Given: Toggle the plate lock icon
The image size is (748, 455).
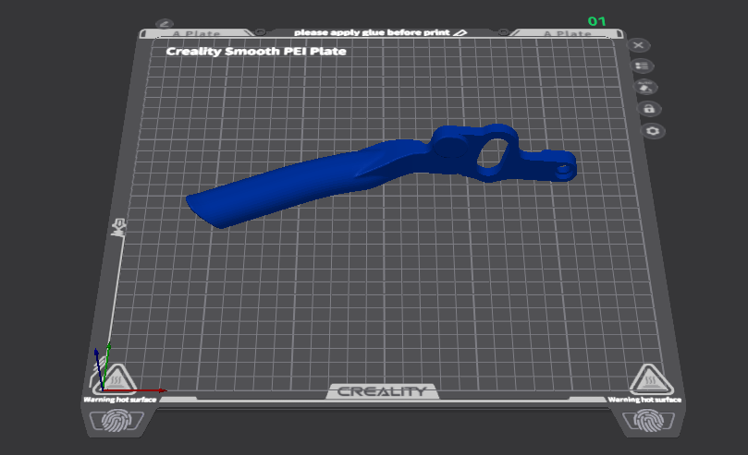Looking at the screenshot, I should (x=649, y=109).
